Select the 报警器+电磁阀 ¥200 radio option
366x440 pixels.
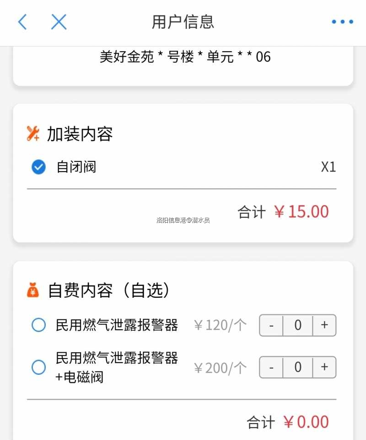pyautogui.click(x=38, y=367)
